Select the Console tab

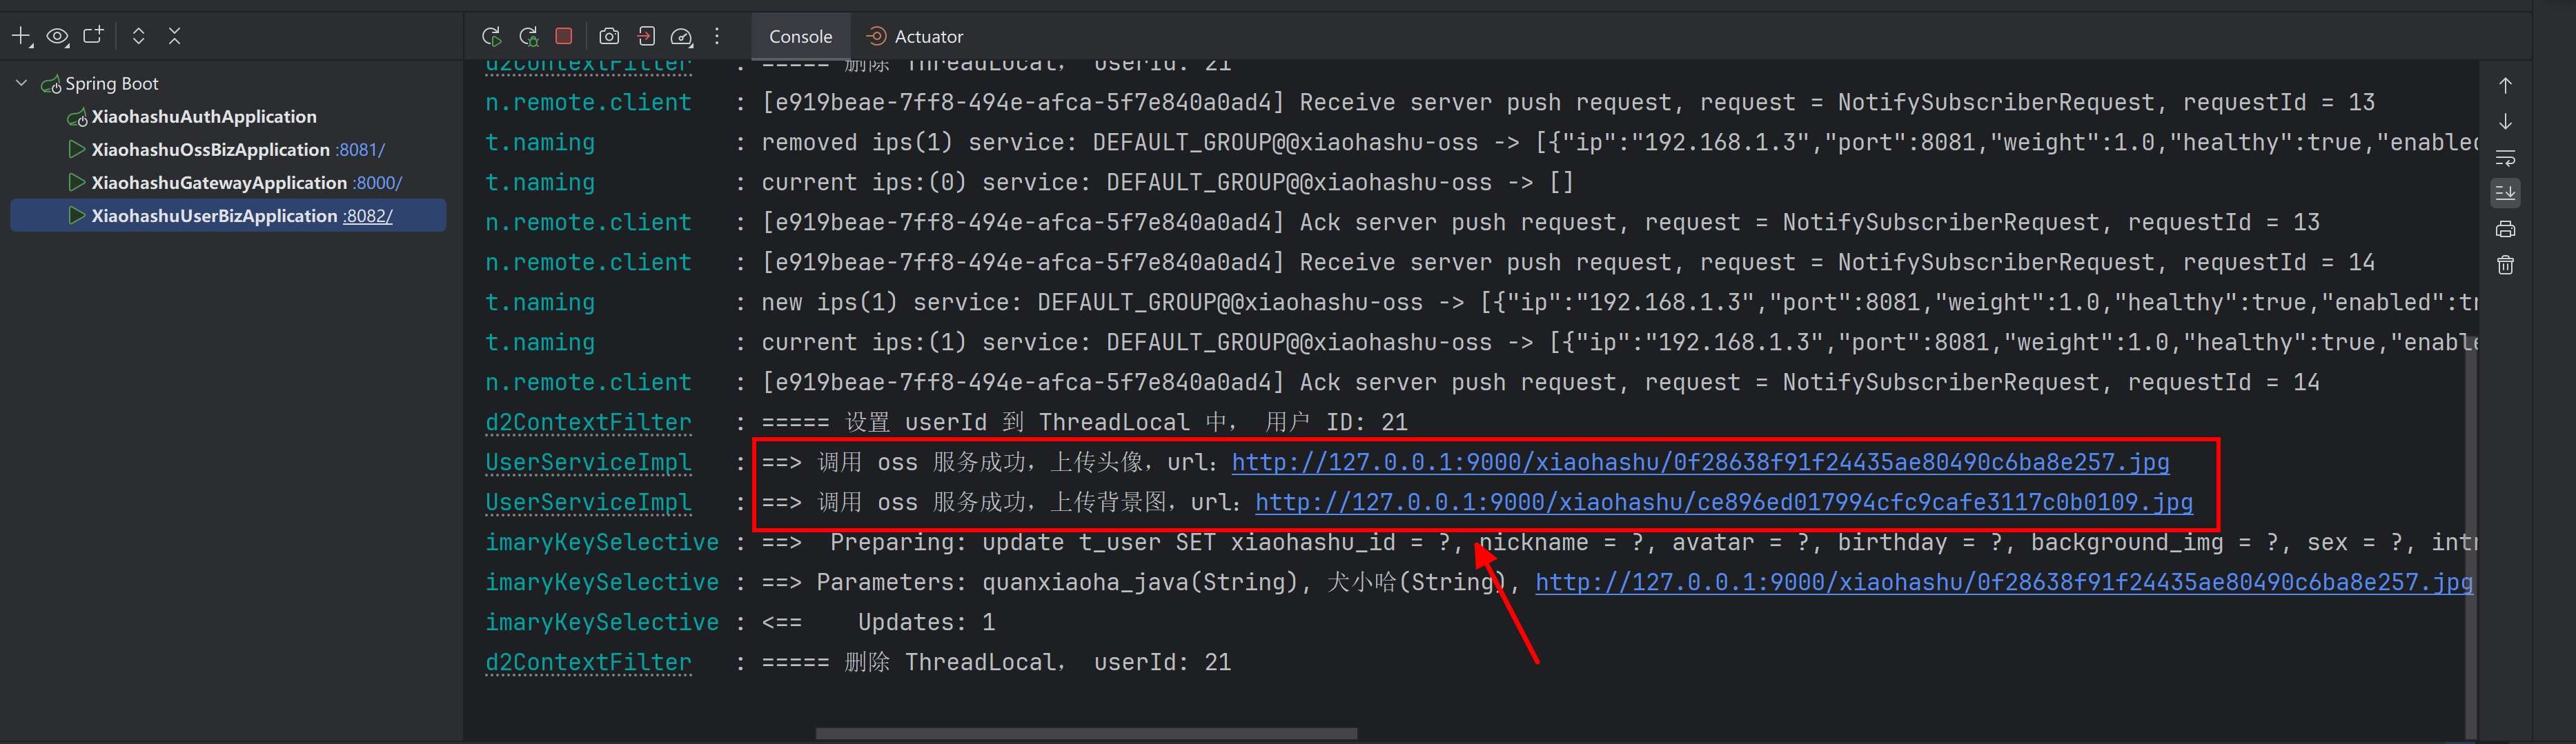pos(800,37)
